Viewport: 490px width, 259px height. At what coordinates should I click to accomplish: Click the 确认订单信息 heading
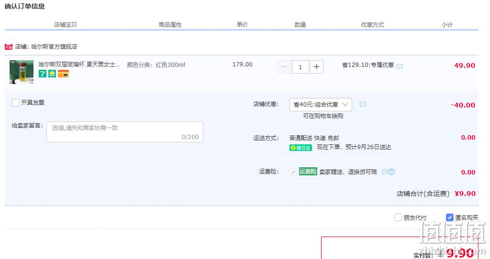point(25,6)
